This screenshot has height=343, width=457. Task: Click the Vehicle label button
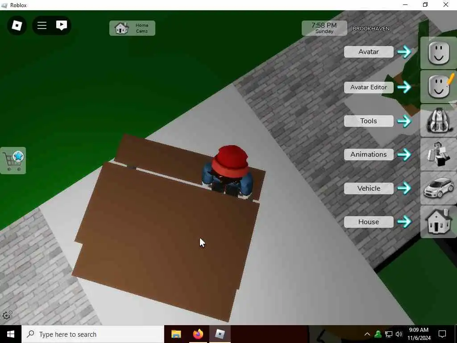[369, 188]
